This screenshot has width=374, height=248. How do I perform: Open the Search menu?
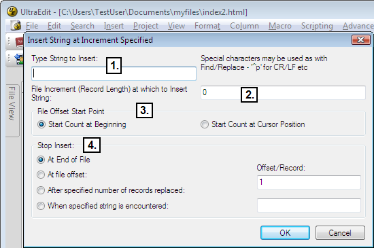tap(82, 26)
